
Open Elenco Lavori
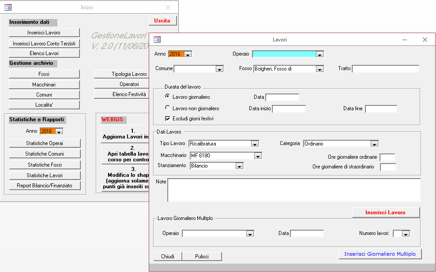tap(44, 53)
